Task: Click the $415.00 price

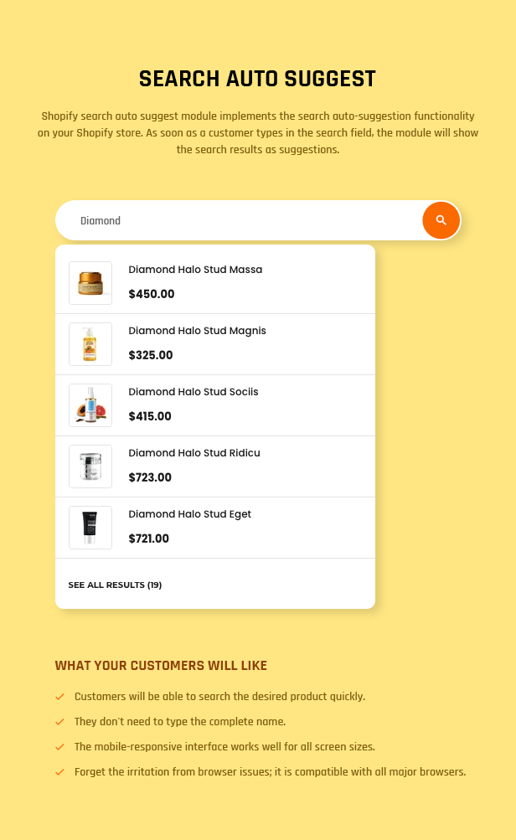Action: pos(150,416)
